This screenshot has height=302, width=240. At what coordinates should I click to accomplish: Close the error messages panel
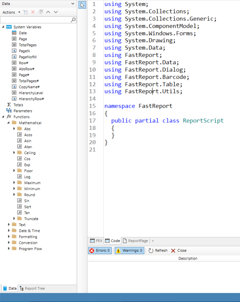click(x=178, y=250)
